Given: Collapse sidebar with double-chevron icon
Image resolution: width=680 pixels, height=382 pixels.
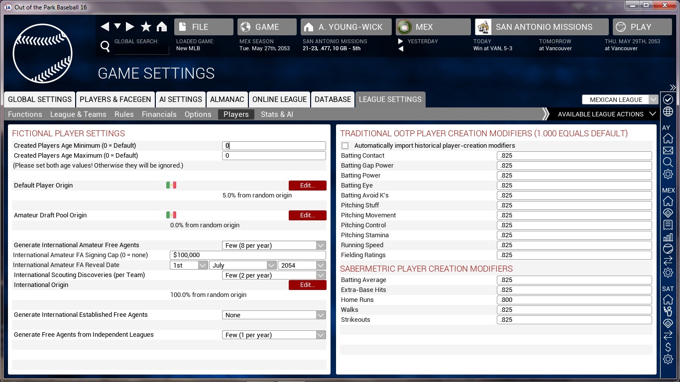Looking at the screenshot, I should click(x=673, y=87).
